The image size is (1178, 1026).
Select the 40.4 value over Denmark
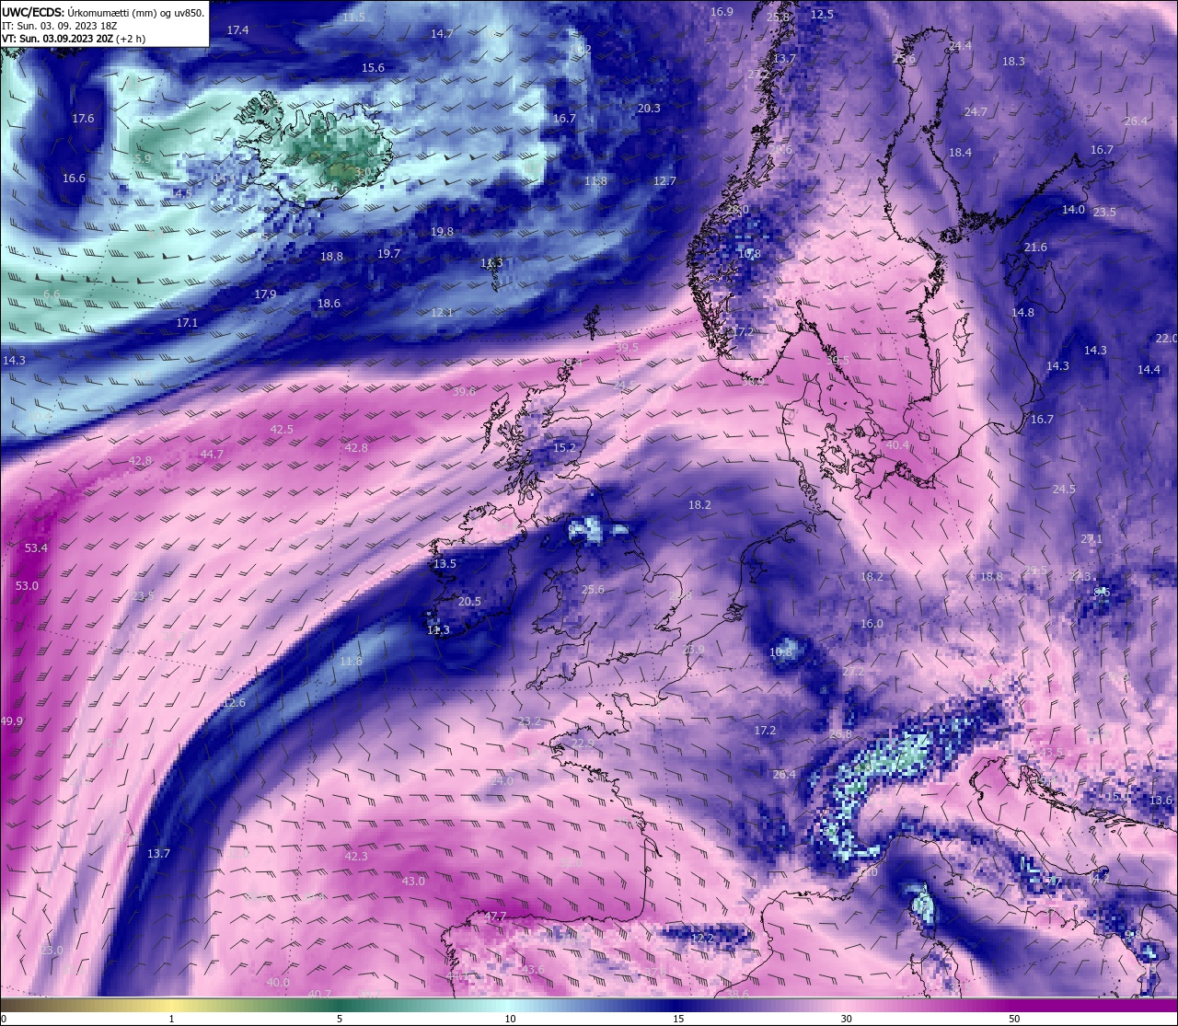click(x=897, y=444)
